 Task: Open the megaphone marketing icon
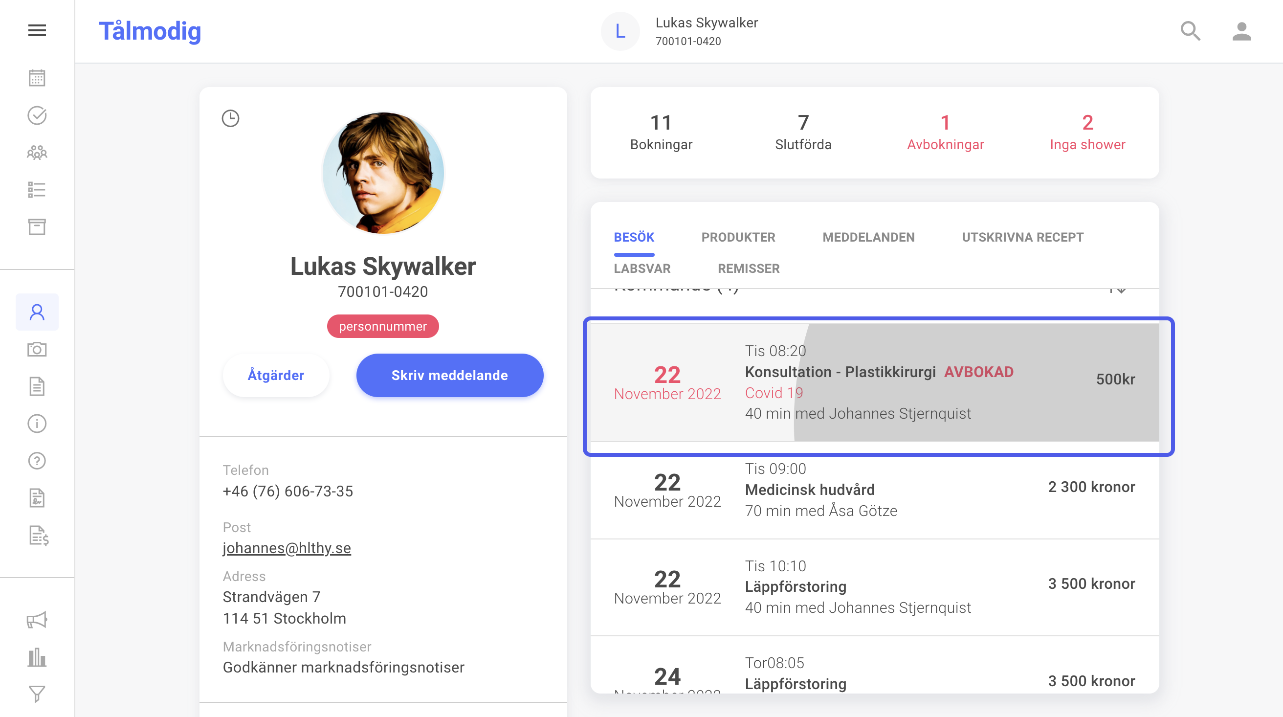pos(37,620)
